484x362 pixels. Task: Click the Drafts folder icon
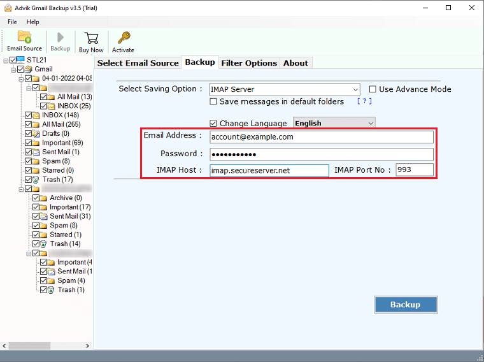point(36,133)
